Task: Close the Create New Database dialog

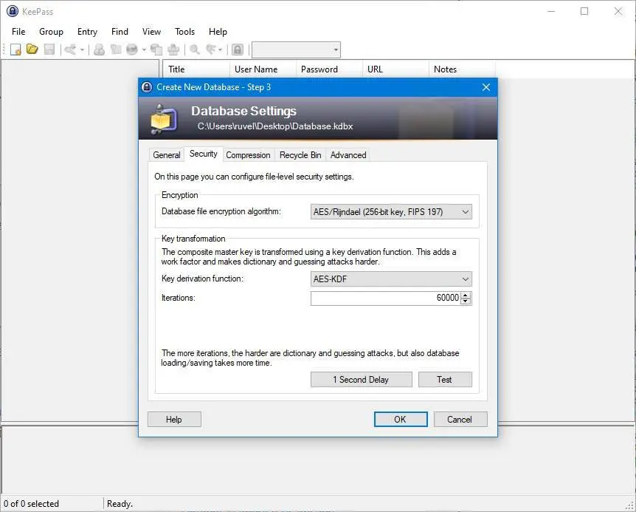Action: click(x=486, y=87)
